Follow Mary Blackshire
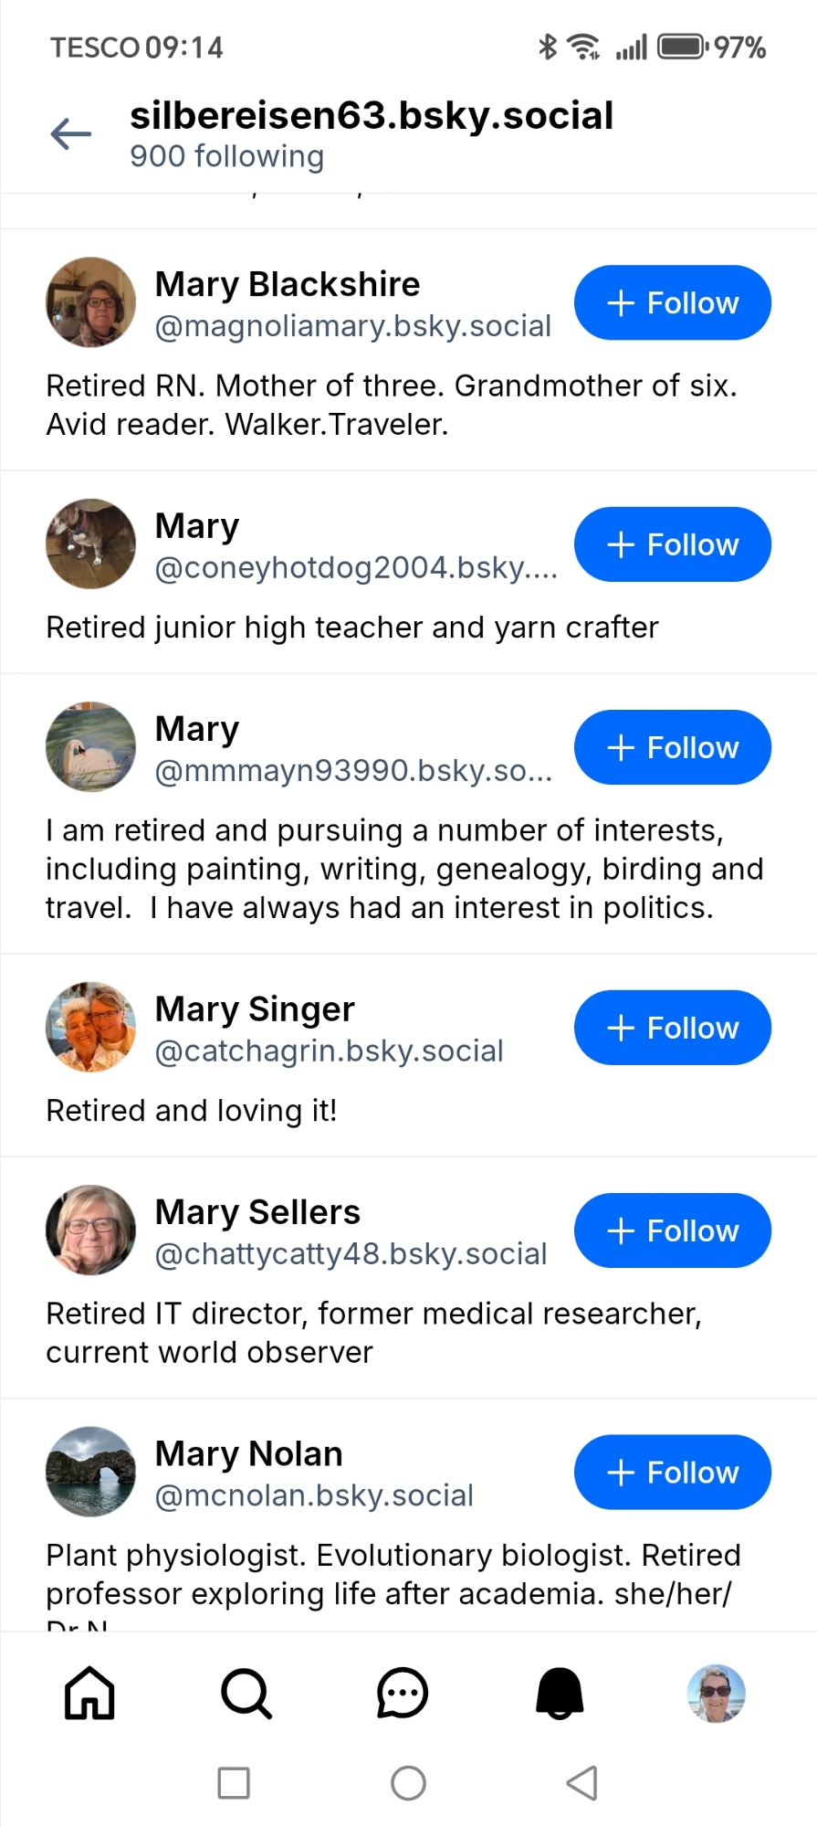Screen dimensions: 817x1827 click(672, 302)
